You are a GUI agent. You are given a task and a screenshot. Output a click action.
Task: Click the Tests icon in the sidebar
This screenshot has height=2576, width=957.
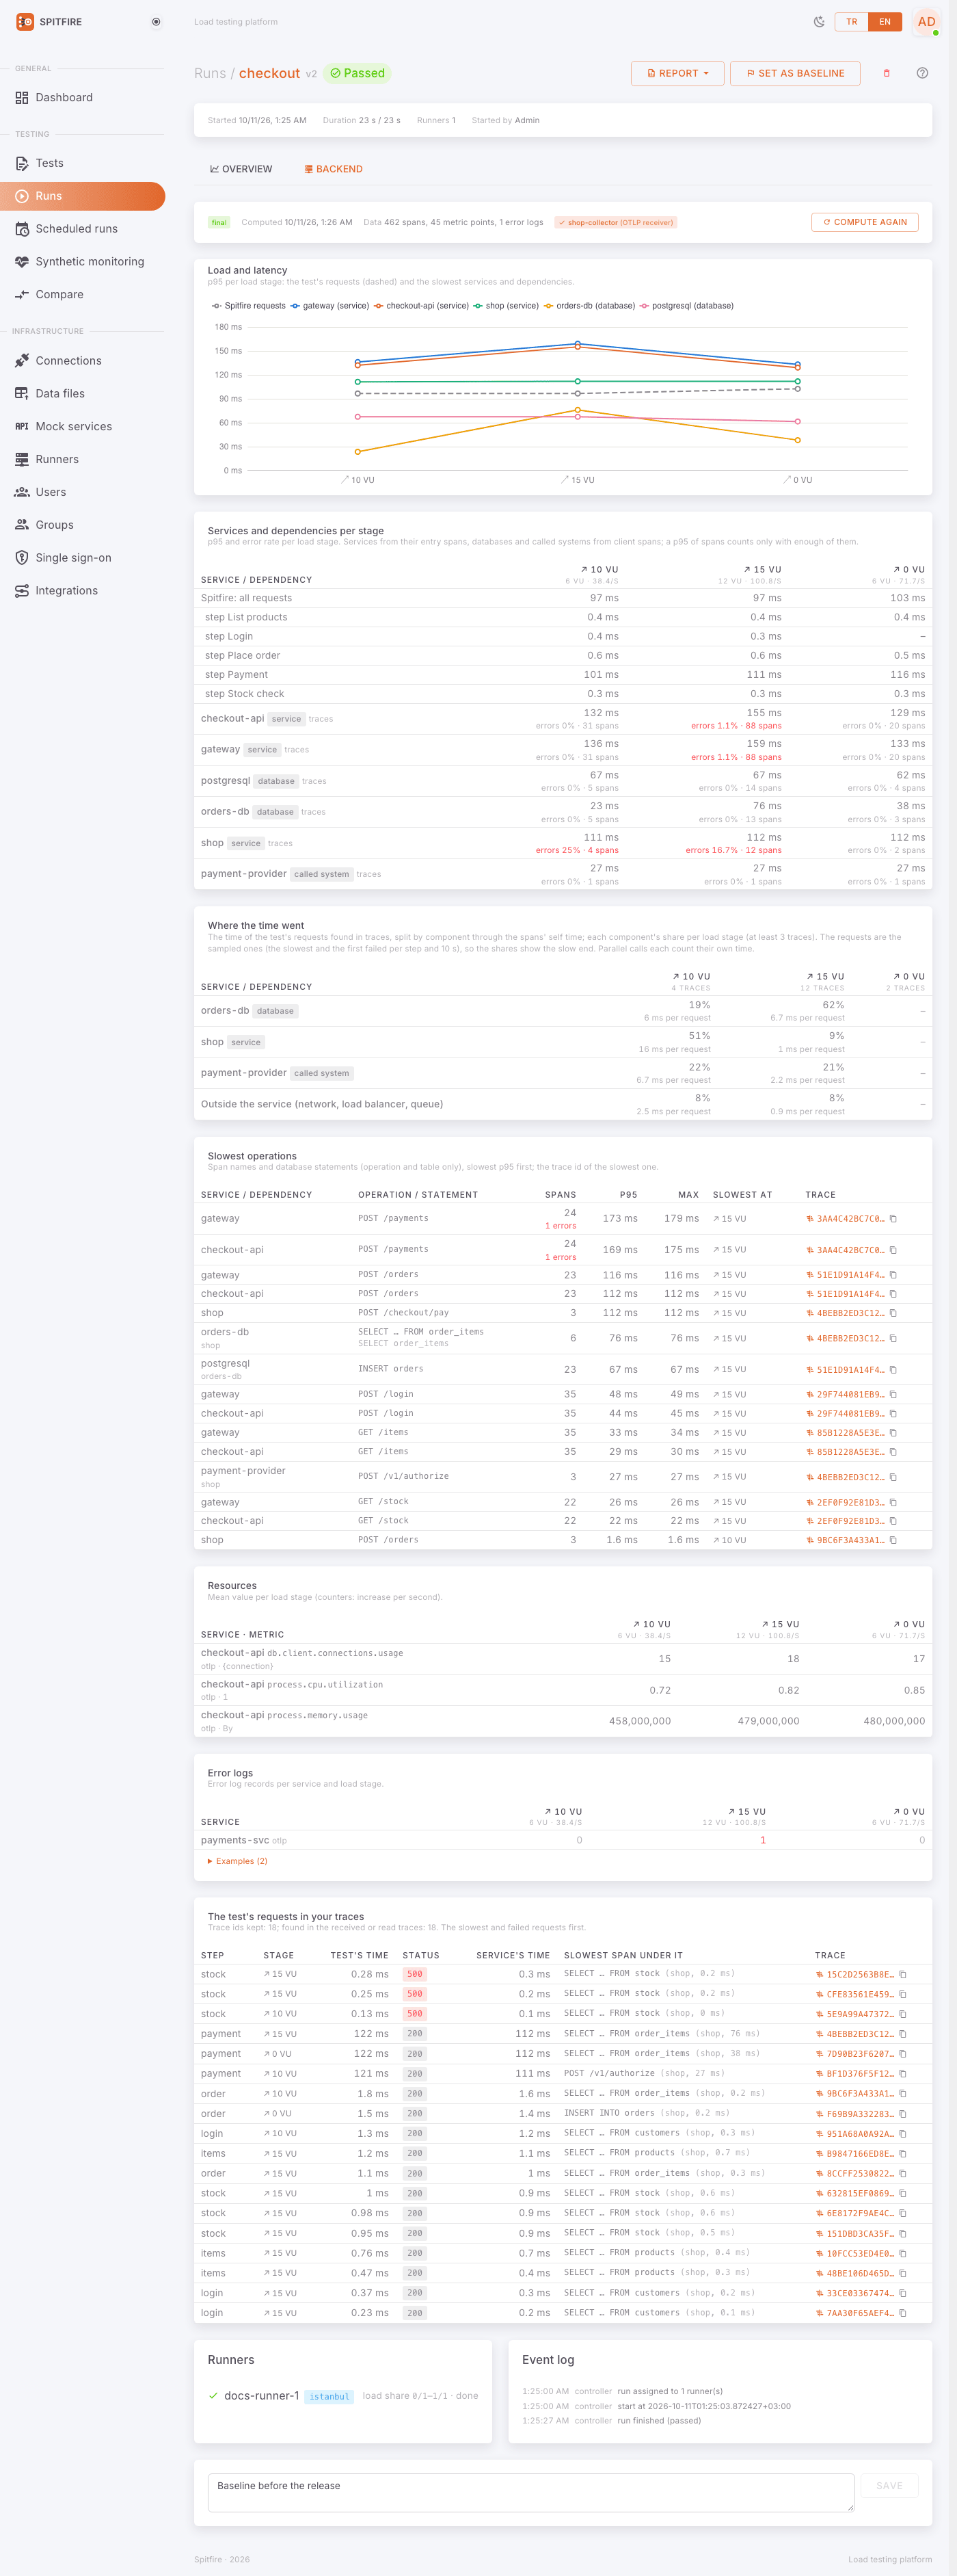click(22, 163)
